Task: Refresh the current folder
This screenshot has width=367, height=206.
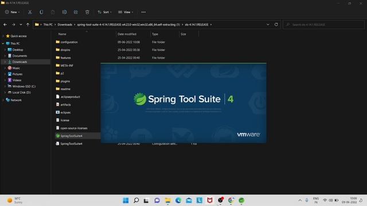Action: click(x=276, y=25)
